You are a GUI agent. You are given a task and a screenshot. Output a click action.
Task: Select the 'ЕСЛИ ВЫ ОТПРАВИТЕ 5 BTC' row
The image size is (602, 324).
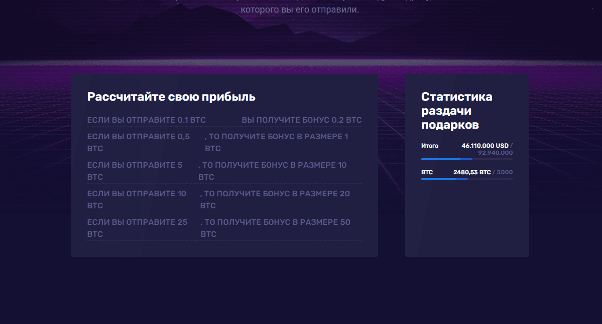[135, 171]
